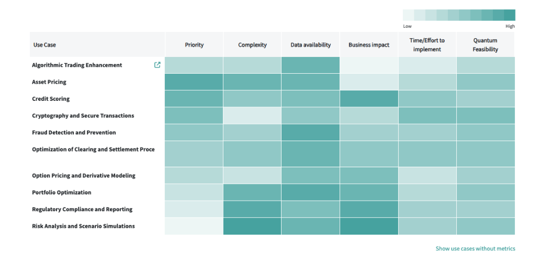Viewport: 550px width, 254px height.
Task: Click Show use cases without metrics
Action: pyautogui.click(x=475, y=249)
